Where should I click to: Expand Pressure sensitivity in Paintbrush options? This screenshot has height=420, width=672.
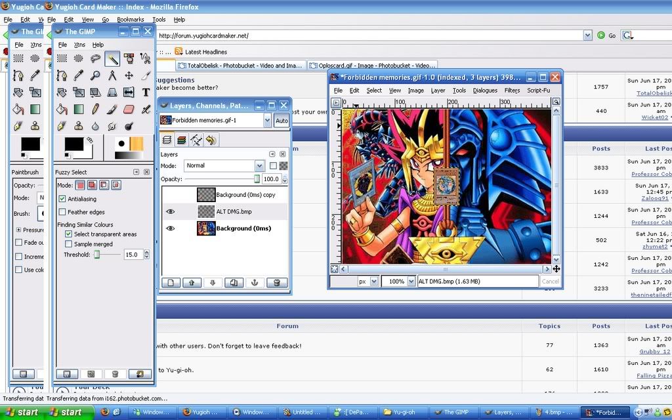[x=19, y=230]
